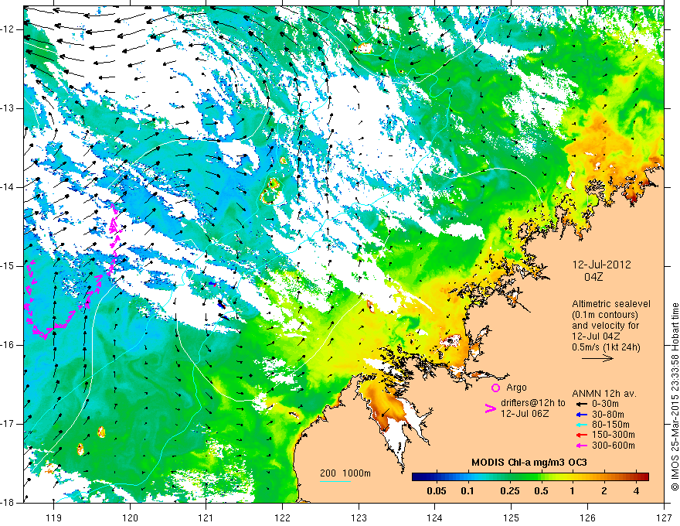
Task: Click the Altimetric sealevel text
Action: point(611,304)
